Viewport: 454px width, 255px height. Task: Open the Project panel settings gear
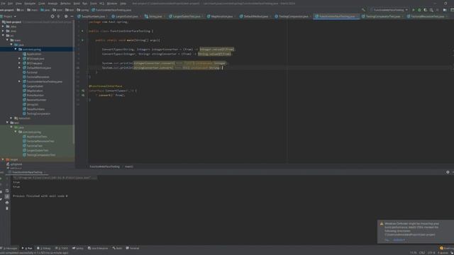pos(66,16)
